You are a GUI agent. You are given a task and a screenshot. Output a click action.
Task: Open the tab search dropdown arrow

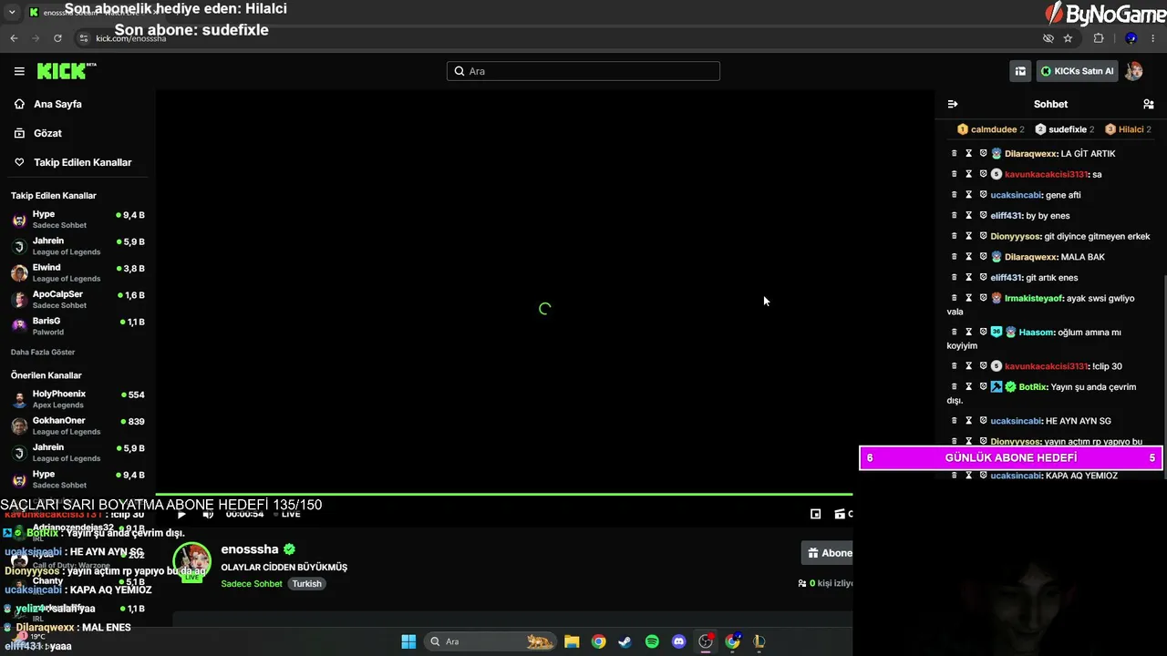click(12, 13)
